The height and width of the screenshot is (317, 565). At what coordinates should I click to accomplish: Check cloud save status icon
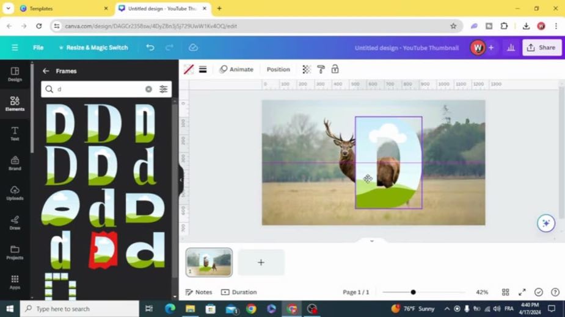193,48
